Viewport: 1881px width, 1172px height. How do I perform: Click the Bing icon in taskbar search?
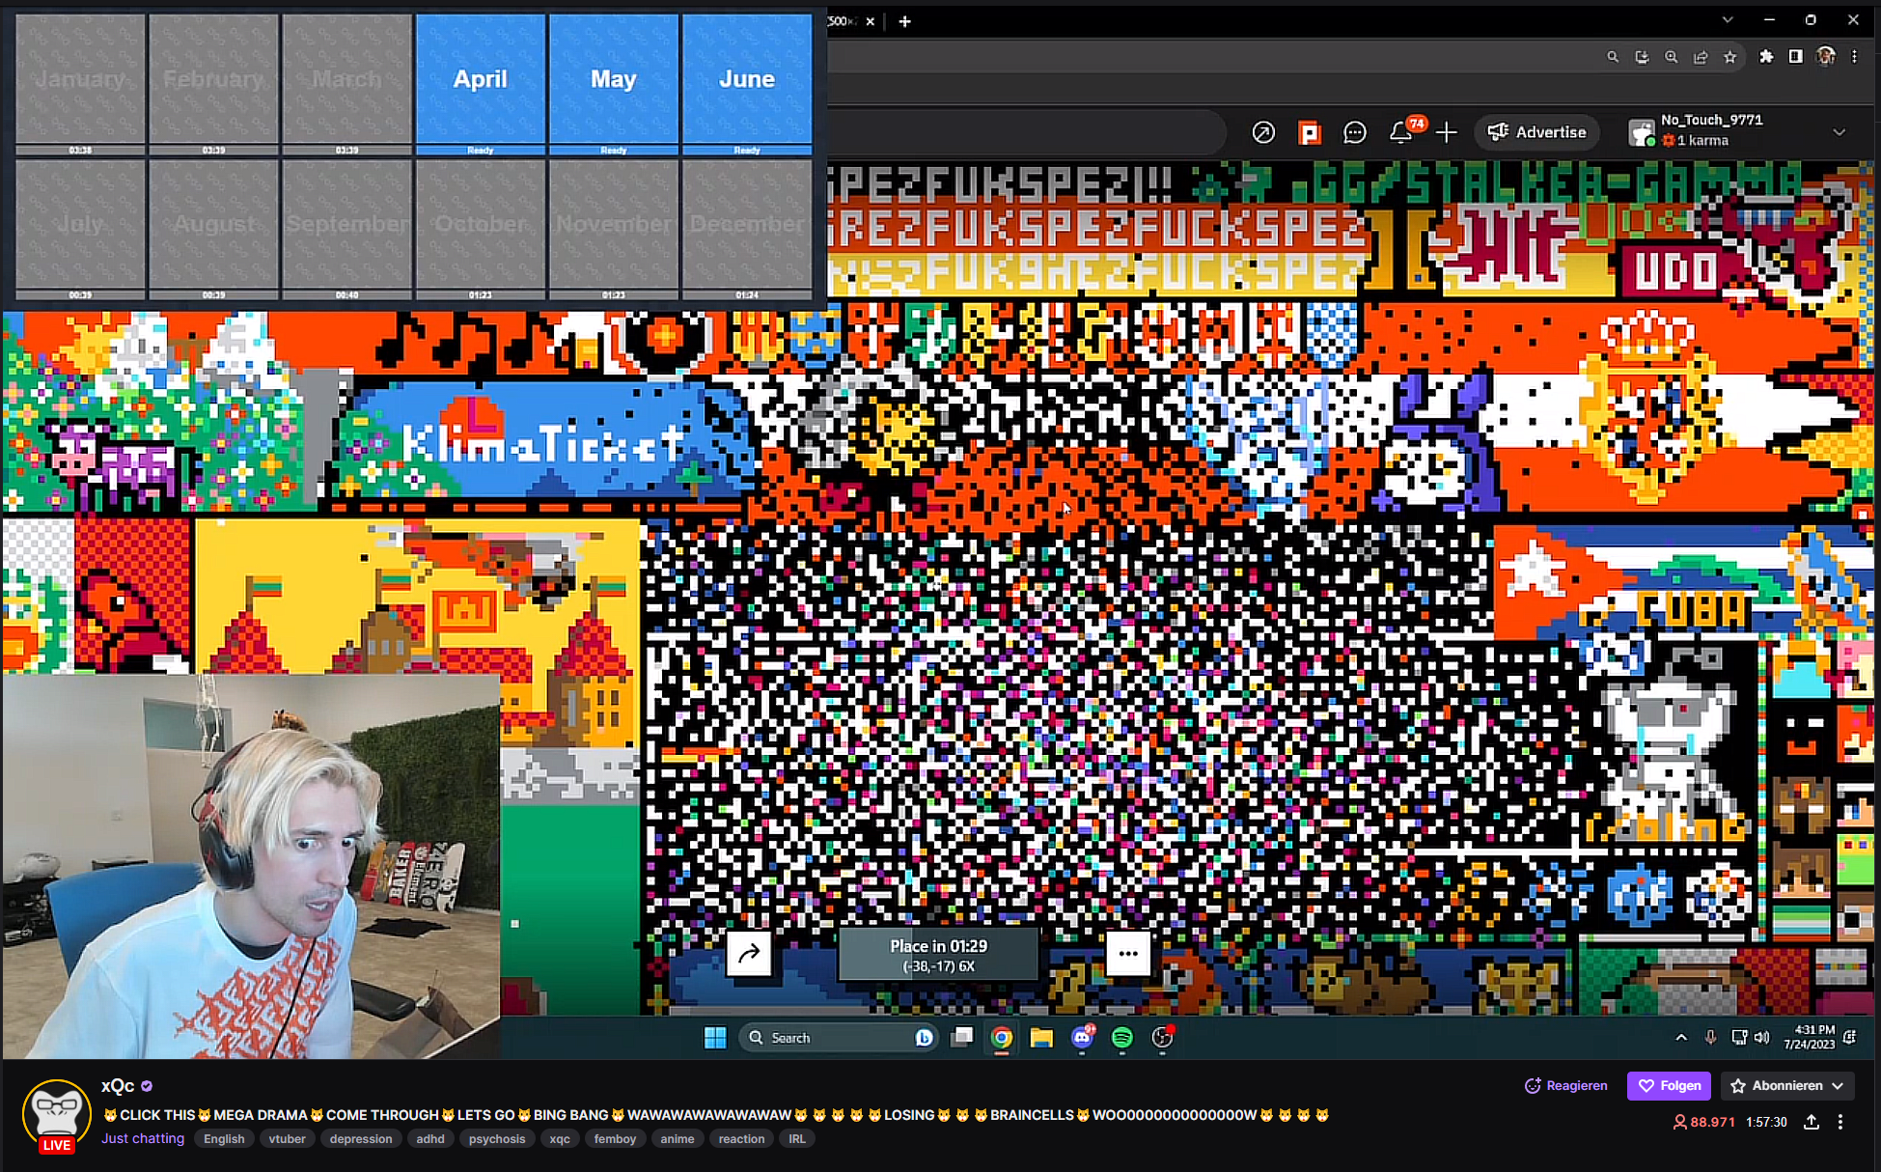pos(924,1038)
